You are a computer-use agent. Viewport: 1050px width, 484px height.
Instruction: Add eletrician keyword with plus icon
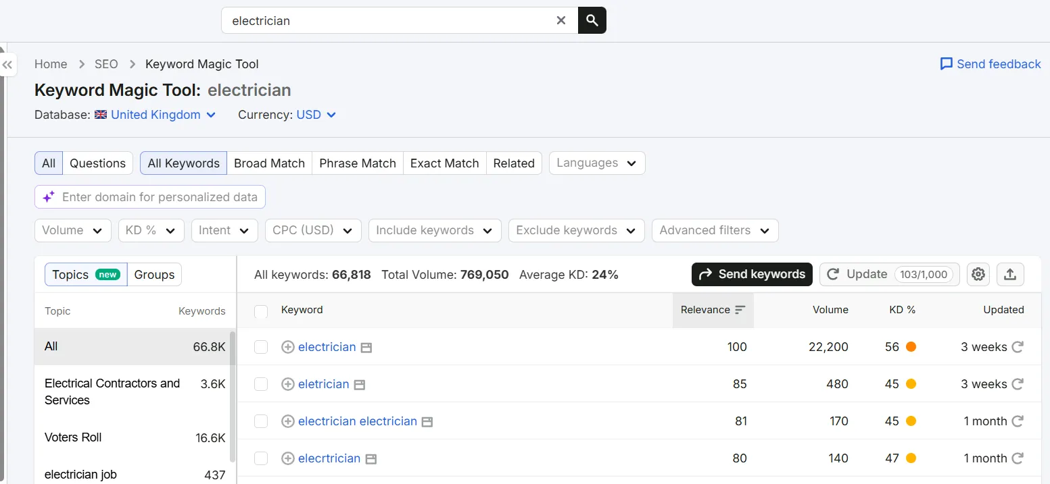pyautogui.click(x=288, y=384)
